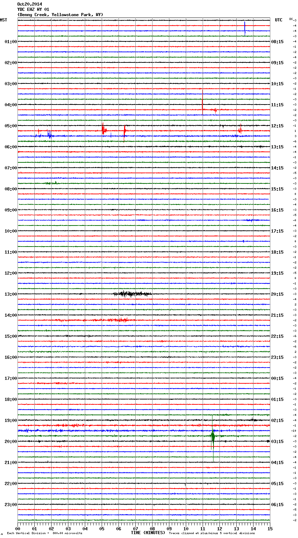Click the 06:00 MST time label
This screenshot has width=298, height=538.
click(11, 147)
